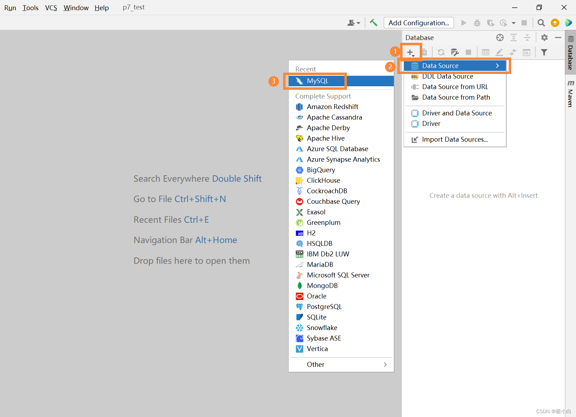The width and height of the screenshot is (576, 417).
Task: Open the Tools menu
Action: pos(30,7)
